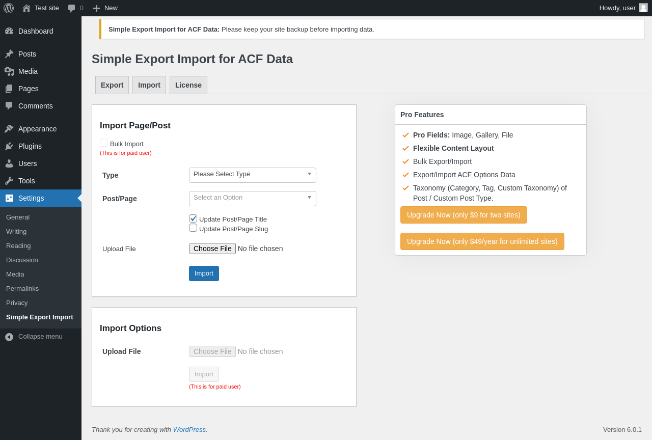Expand the Post/Page Select an Option dropdown
Viewport: 652px width, 440px height.
pos(253,199)
